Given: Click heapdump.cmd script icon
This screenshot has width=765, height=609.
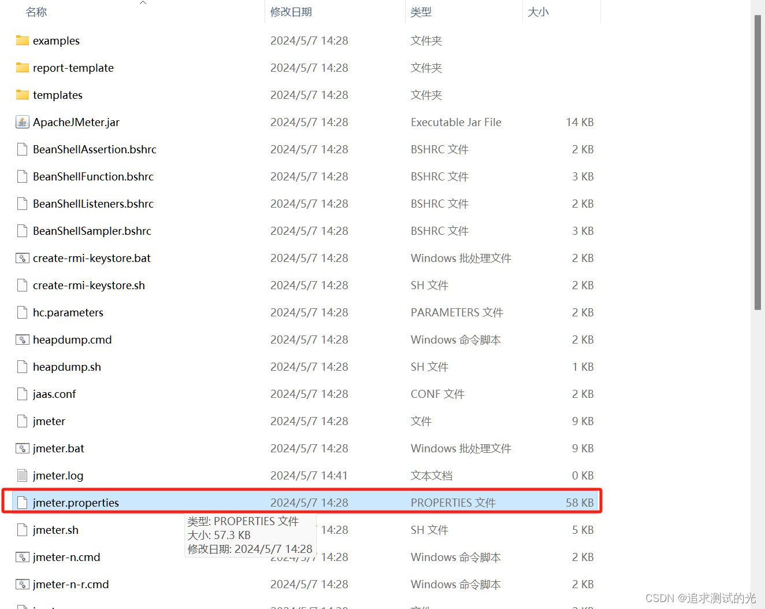Looking at the screenshot, I should coord(22,339).
